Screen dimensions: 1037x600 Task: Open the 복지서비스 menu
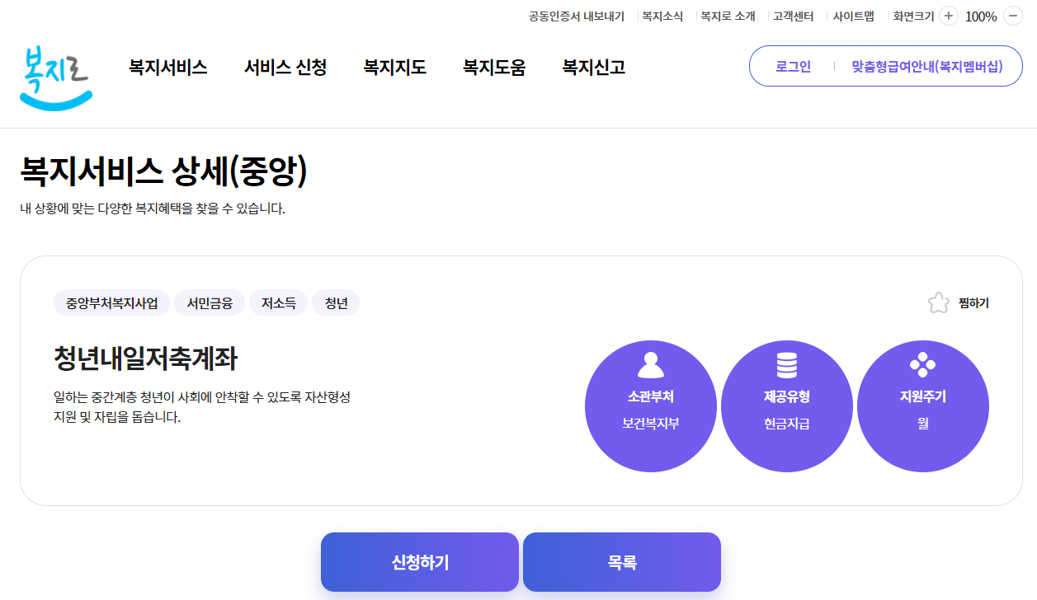coord(167,68)
